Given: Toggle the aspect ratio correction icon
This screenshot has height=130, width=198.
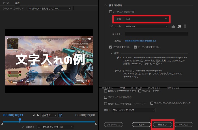Looking at the screenshot, I should (61, 115).
